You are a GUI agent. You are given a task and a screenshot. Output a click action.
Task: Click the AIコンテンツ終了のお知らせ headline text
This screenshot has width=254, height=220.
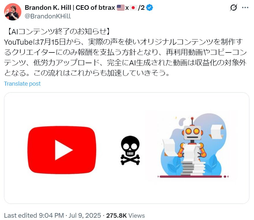[x=59, y=31]
